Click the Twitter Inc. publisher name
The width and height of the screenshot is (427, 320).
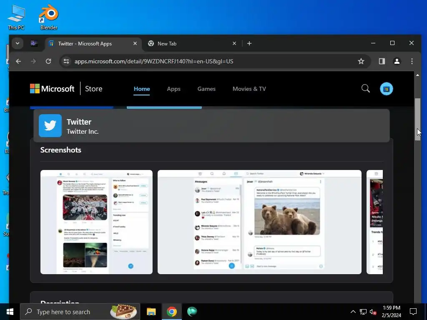pyautogui.click(x=83, y=132)
